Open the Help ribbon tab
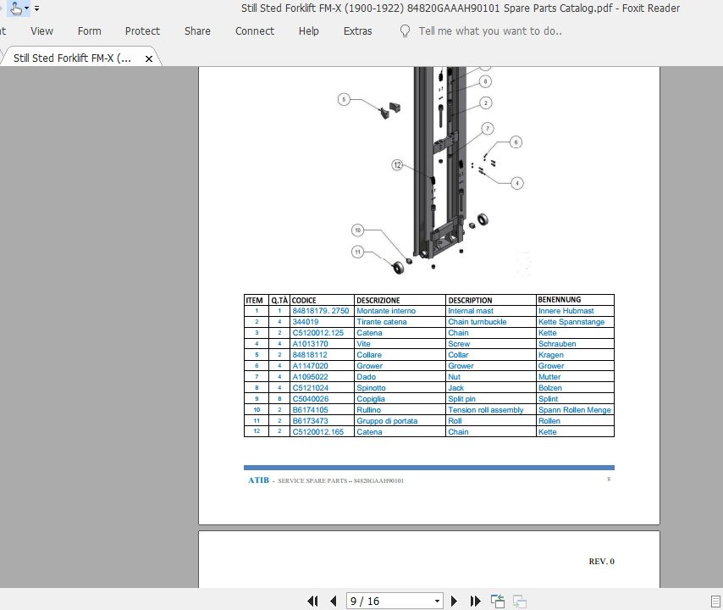This screenshot has width=723, height=610. (x=308, y=30)
